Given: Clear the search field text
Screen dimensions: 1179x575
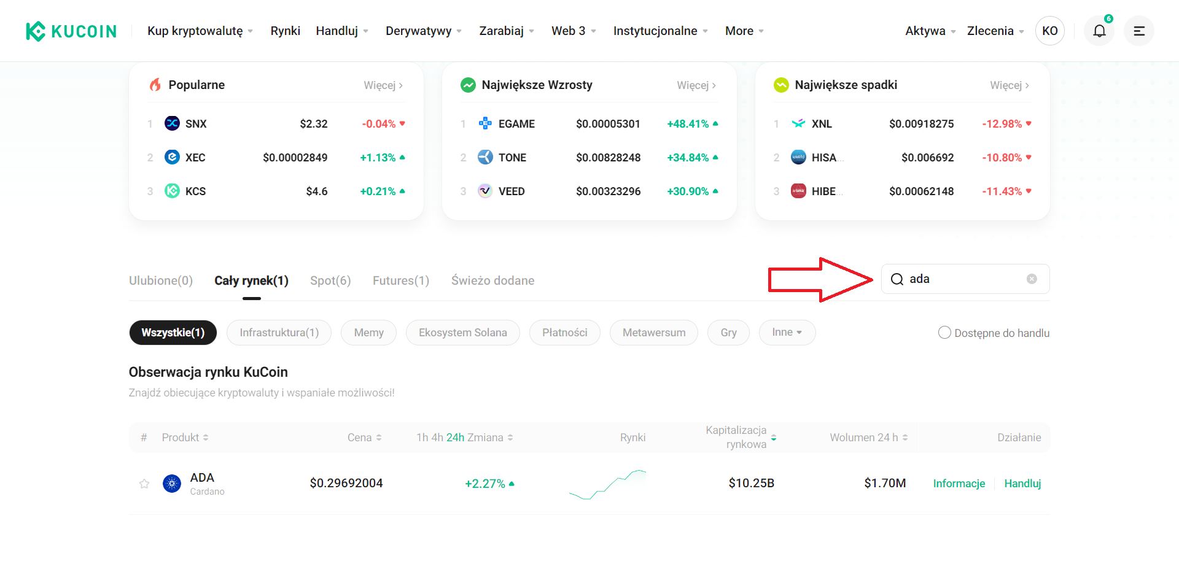Looking at the screenshot, I should (1032, 279).
